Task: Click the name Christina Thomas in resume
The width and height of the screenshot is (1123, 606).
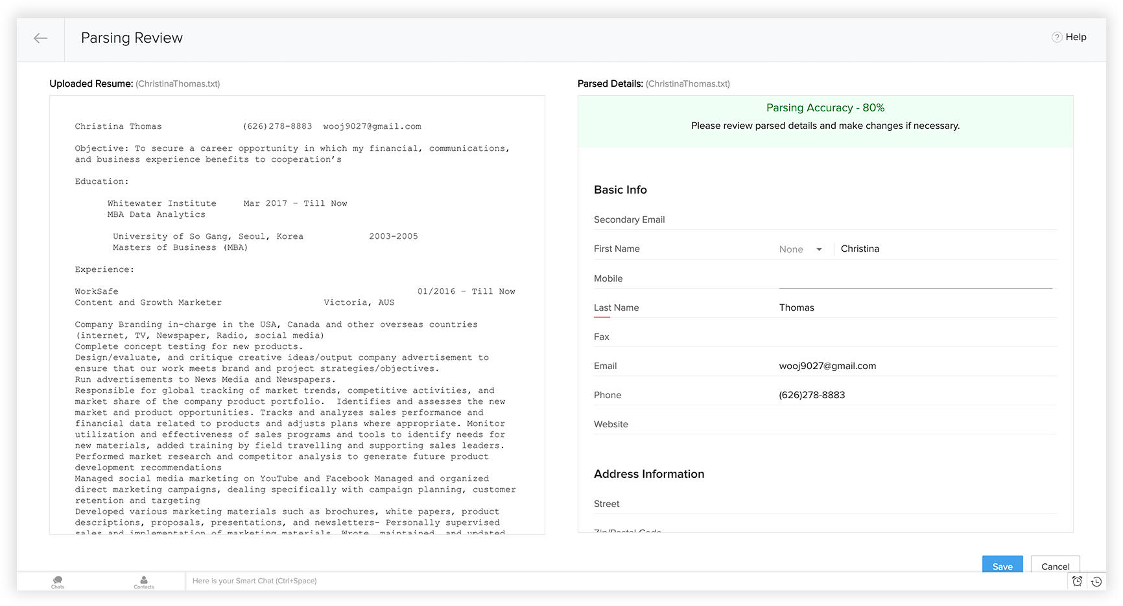Action: pyautogui.click(x=118, y=126)
